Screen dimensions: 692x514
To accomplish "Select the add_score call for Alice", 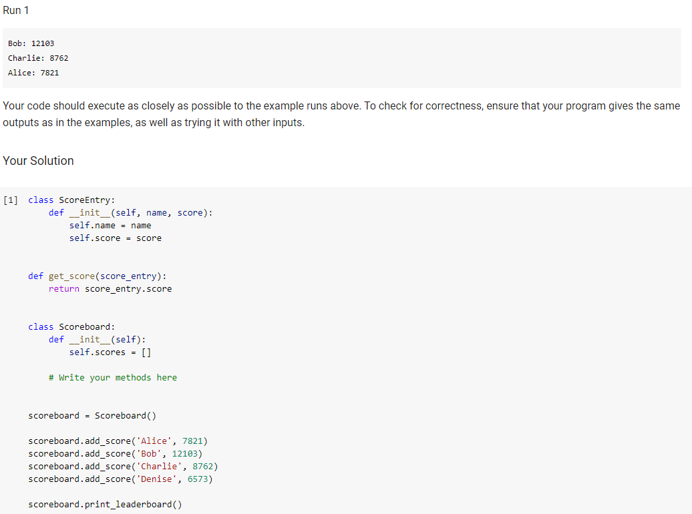I will [118, 441].
